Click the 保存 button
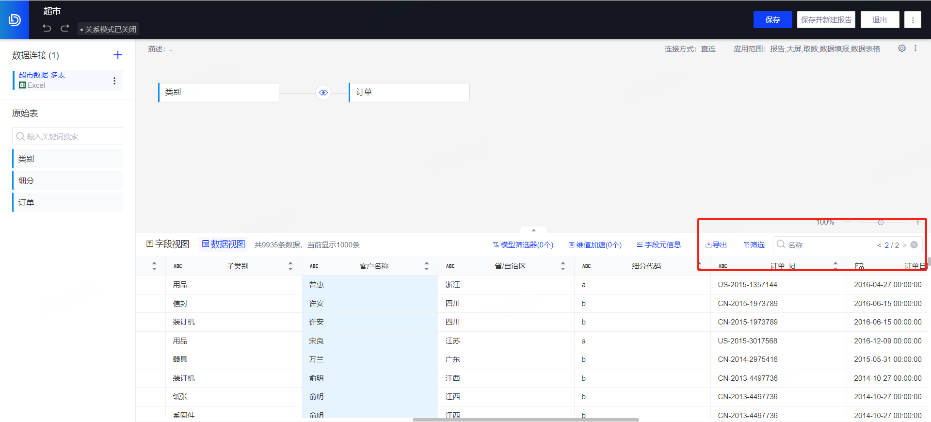This screenshot has height=422, width=931. (x=772, y=20)
